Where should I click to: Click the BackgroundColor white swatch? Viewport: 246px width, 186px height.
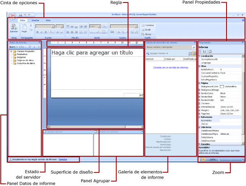point(222,86)
